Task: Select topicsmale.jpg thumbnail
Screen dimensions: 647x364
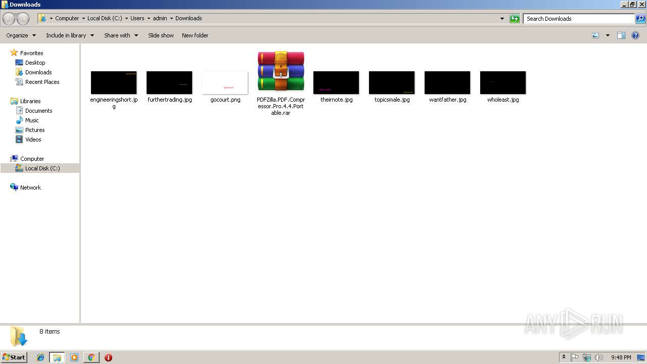Action: [392, 82]
